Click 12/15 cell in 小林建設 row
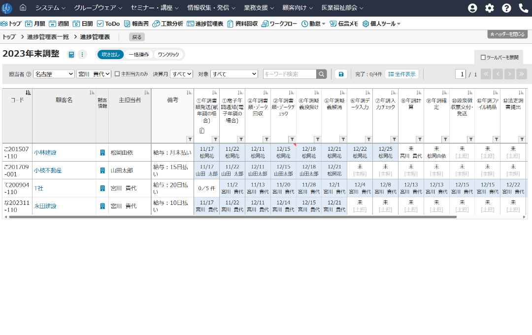532x335 pixels. 283,152
